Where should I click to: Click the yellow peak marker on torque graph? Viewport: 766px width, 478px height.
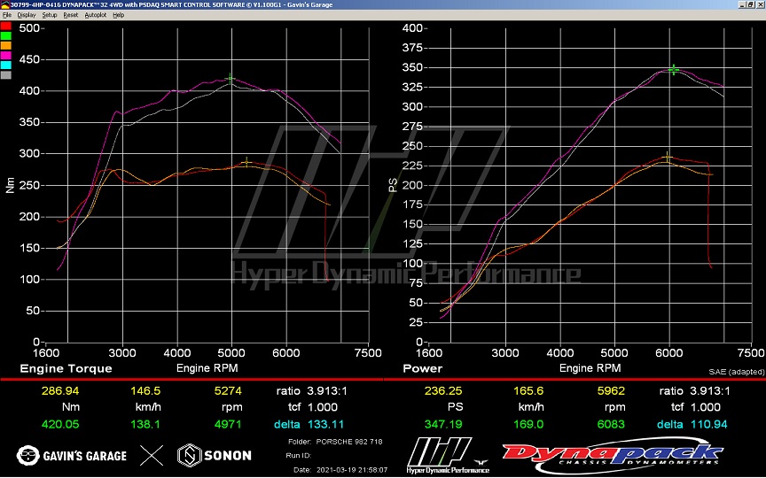(x=246, y=162)
